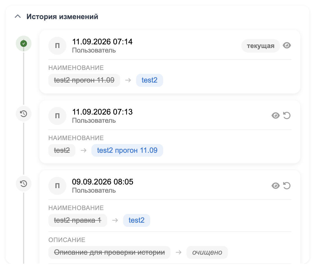Click the history clock marker for 07:13 entry
This screenshot has height=269, width=315.
coord(24,114)
